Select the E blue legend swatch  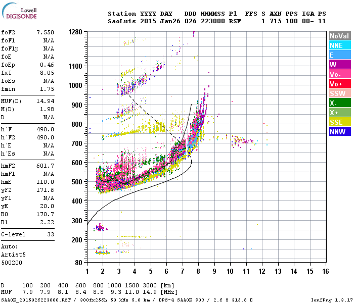point(340,55)
